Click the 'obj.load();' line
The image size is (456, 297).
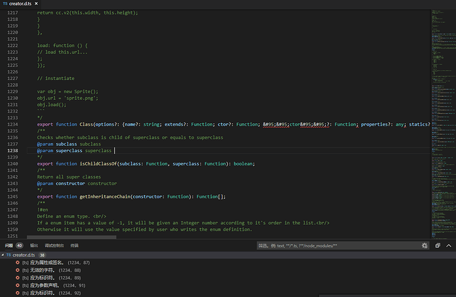click(52, 105)
